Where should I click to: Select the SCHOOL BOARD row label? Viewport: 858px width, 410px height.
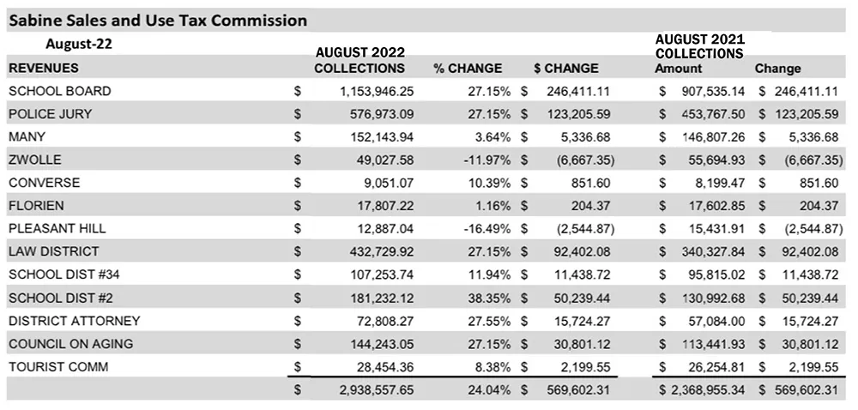coord(60,91)
